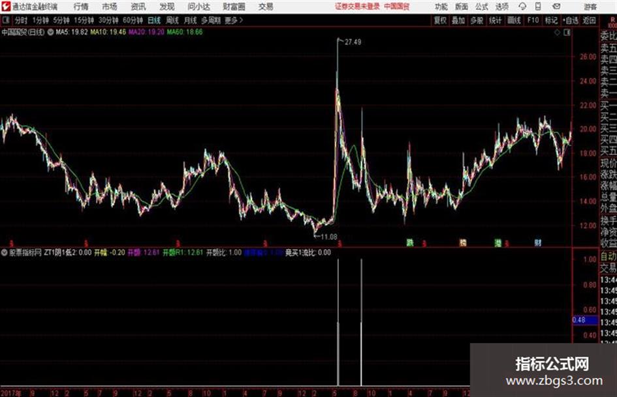The height and width of the screenshot is (397, 617).
Task: Expand the 更多 periods list
Action: (234, 20)
